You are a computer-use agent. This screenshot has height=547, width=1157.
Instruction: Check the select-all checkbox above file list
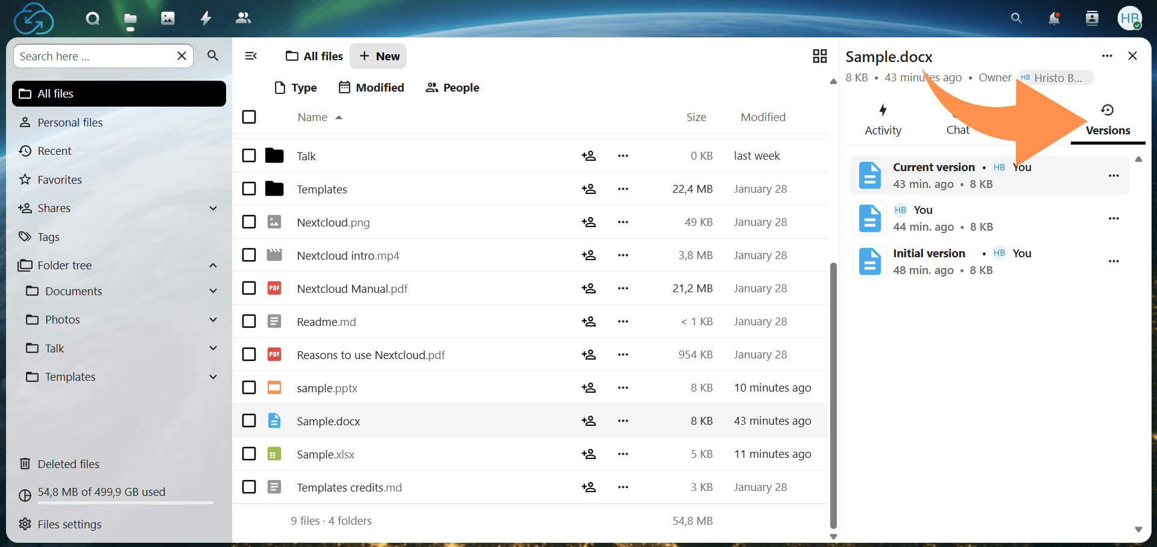click(249, 116)
